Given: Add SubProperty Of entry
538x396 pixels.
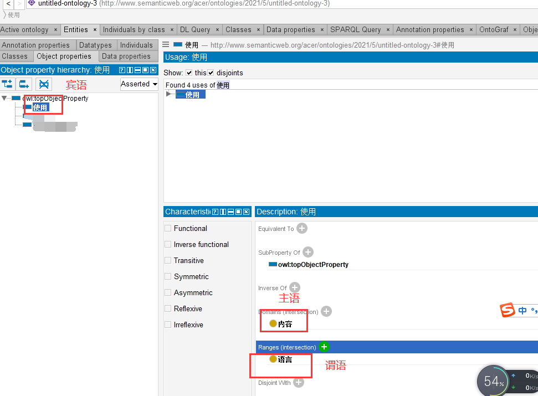Looking at the screenshot, I should pos(308,253).
